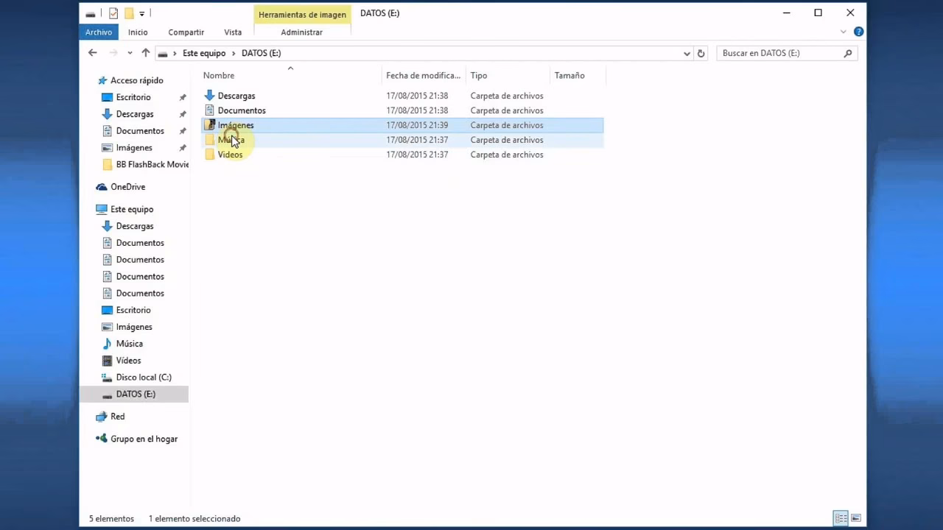943x530 pixels.
Task: Open Properties from the quick access toolbar
Action: click(x=113, y=13)
